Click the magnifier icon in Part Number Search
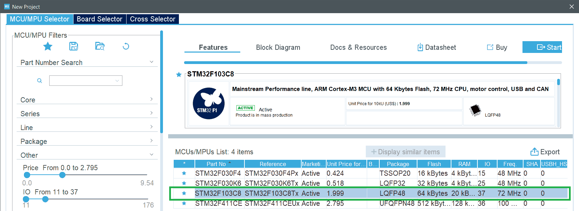 40,81
